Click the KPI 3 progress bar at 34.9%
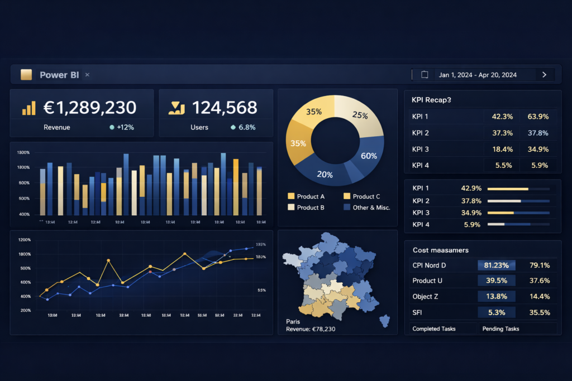572x381 pixels. [518, 213]
